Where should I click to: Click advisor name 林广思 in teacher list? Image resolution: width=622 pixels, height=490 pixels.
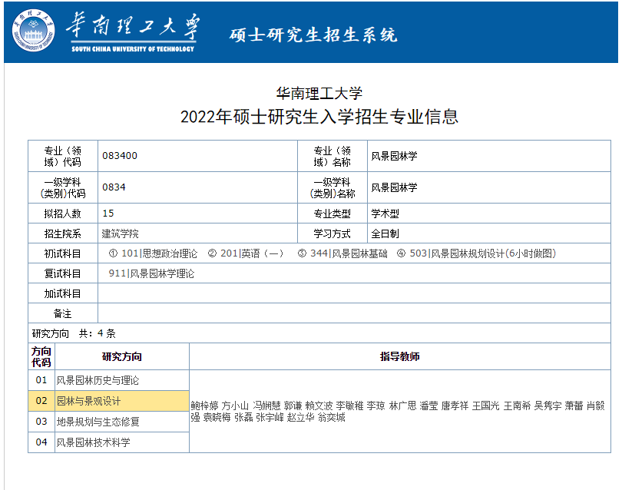pyautogui.click(x=403, y=406)
